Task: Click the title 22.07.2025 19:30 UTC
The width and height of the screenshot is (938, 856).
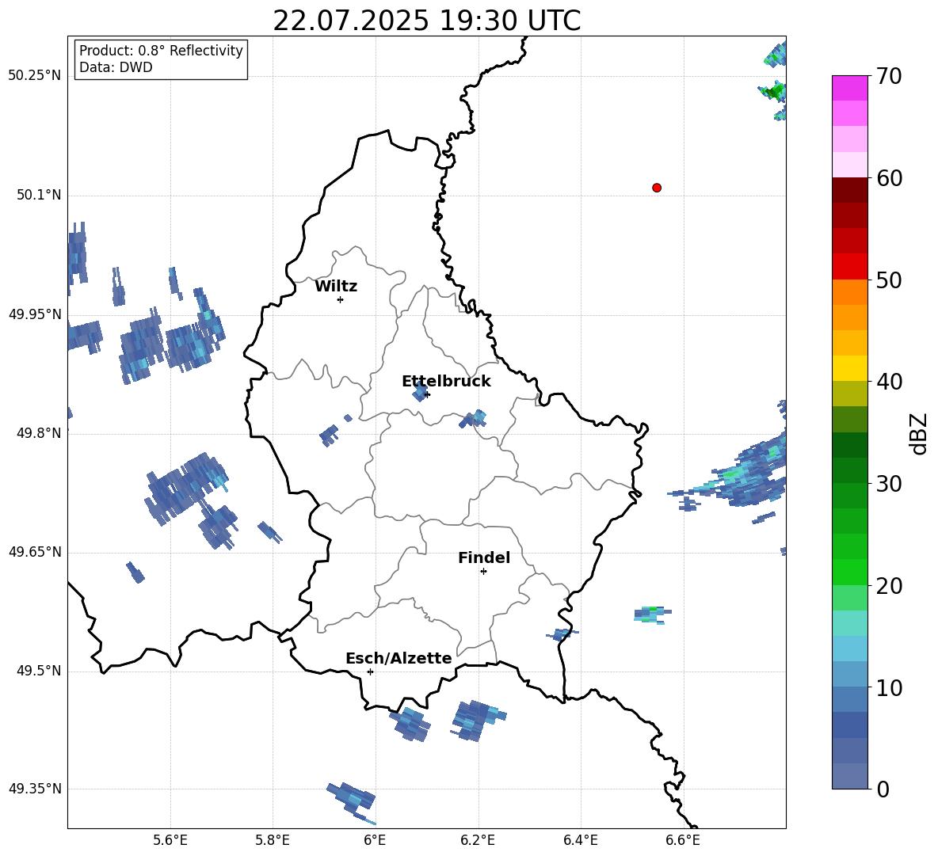Action: pyautogui.click(x=426, y=21)
